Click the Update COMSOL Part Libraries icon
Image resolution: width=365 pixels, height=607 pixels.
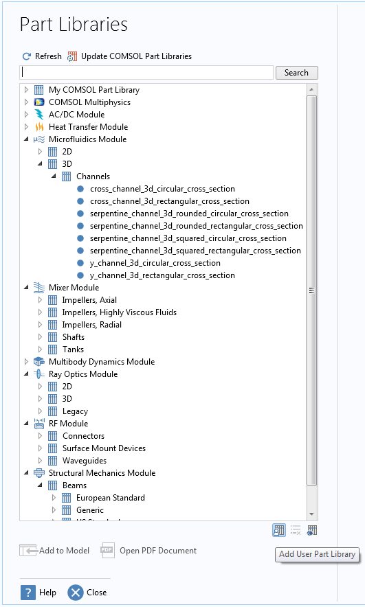pyautogui.click(x=72, y=56)
